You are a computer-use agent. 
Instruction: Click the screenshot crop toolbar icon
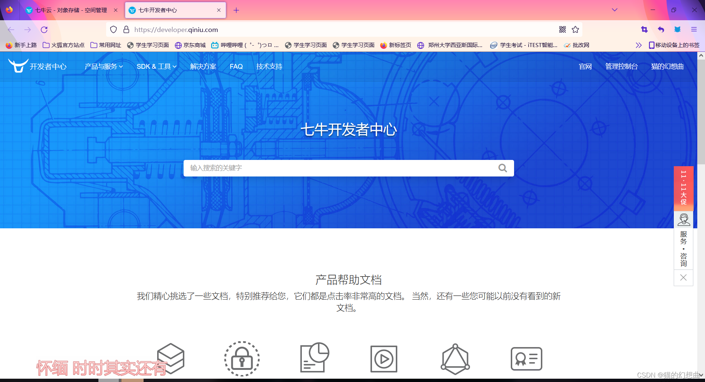644,29
